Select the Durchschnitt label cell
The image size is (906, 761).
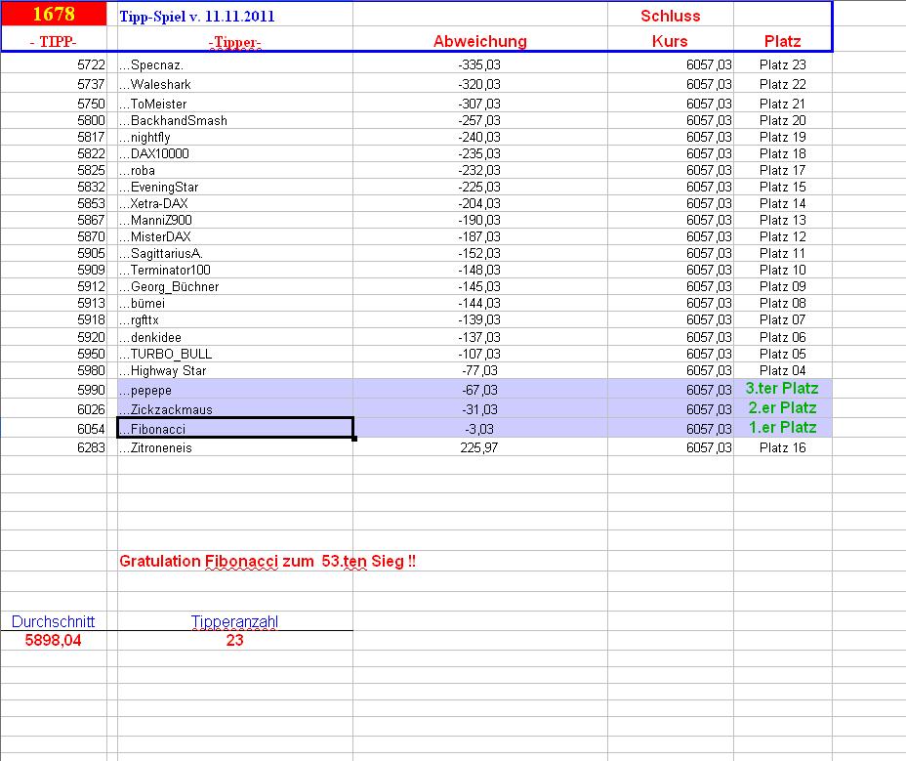(53, 621)
